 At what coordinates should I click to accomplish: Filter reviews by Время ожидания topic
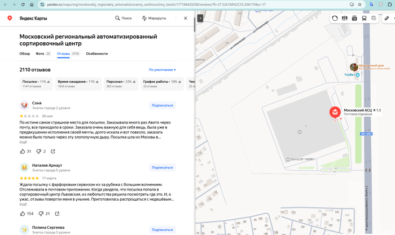[x=78, y=84]
